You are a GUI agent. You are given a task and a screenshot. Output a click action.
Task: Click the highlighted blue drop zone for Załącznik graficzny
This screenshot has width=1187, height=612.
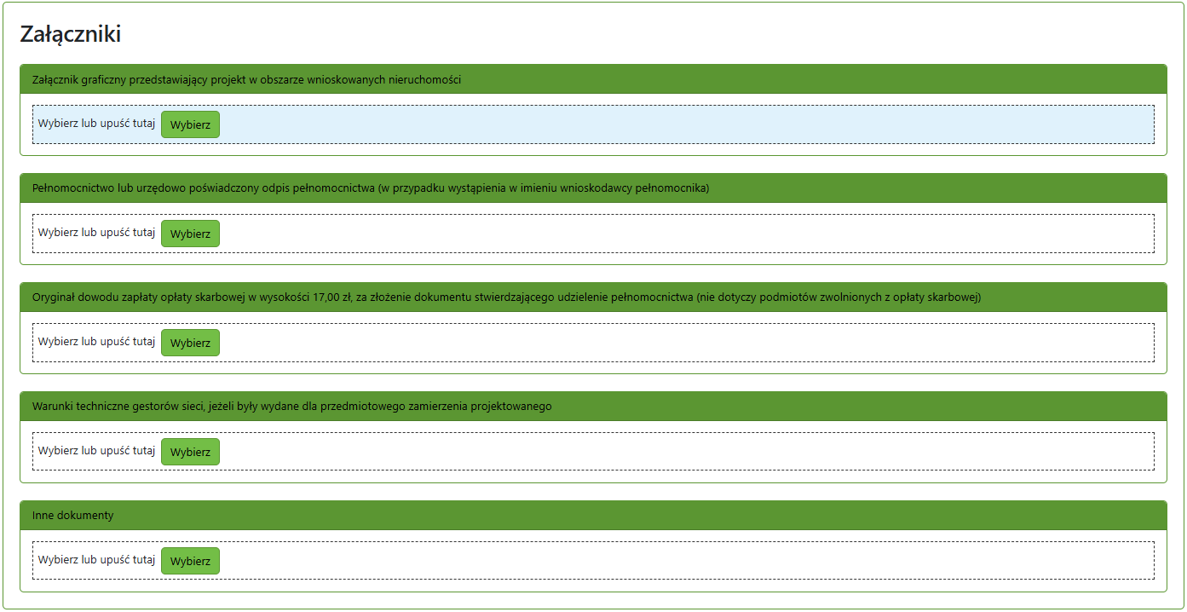tap(682, 124)
